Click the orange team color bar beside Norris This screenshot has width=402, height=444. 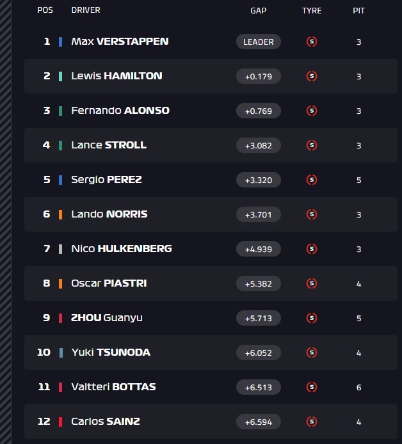(x=60, y=214)
